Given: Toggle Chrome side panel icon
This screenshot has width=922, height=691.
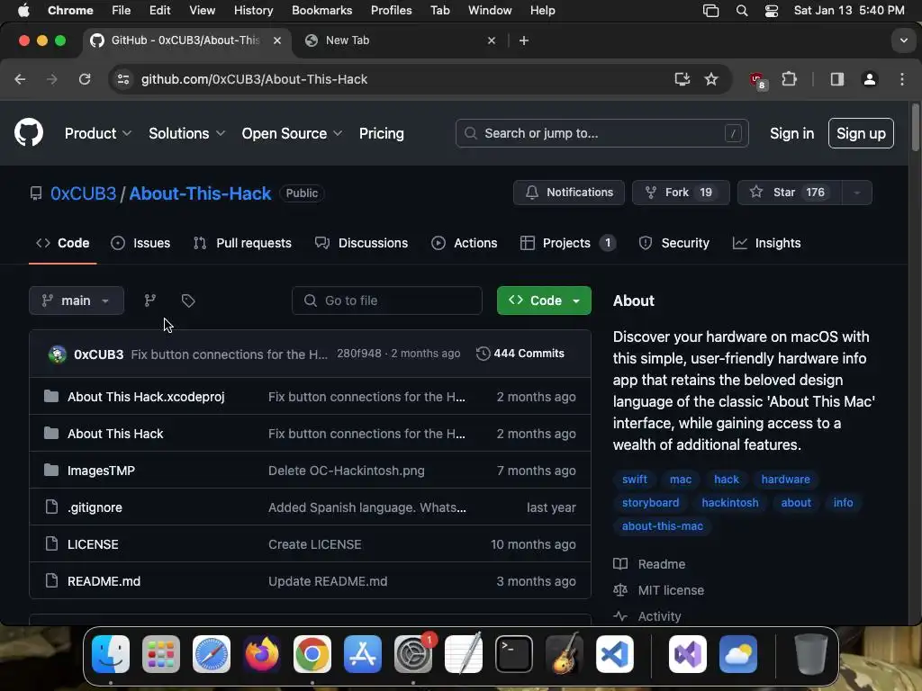Looking at the screenshot, I should [x=837, y=79].
